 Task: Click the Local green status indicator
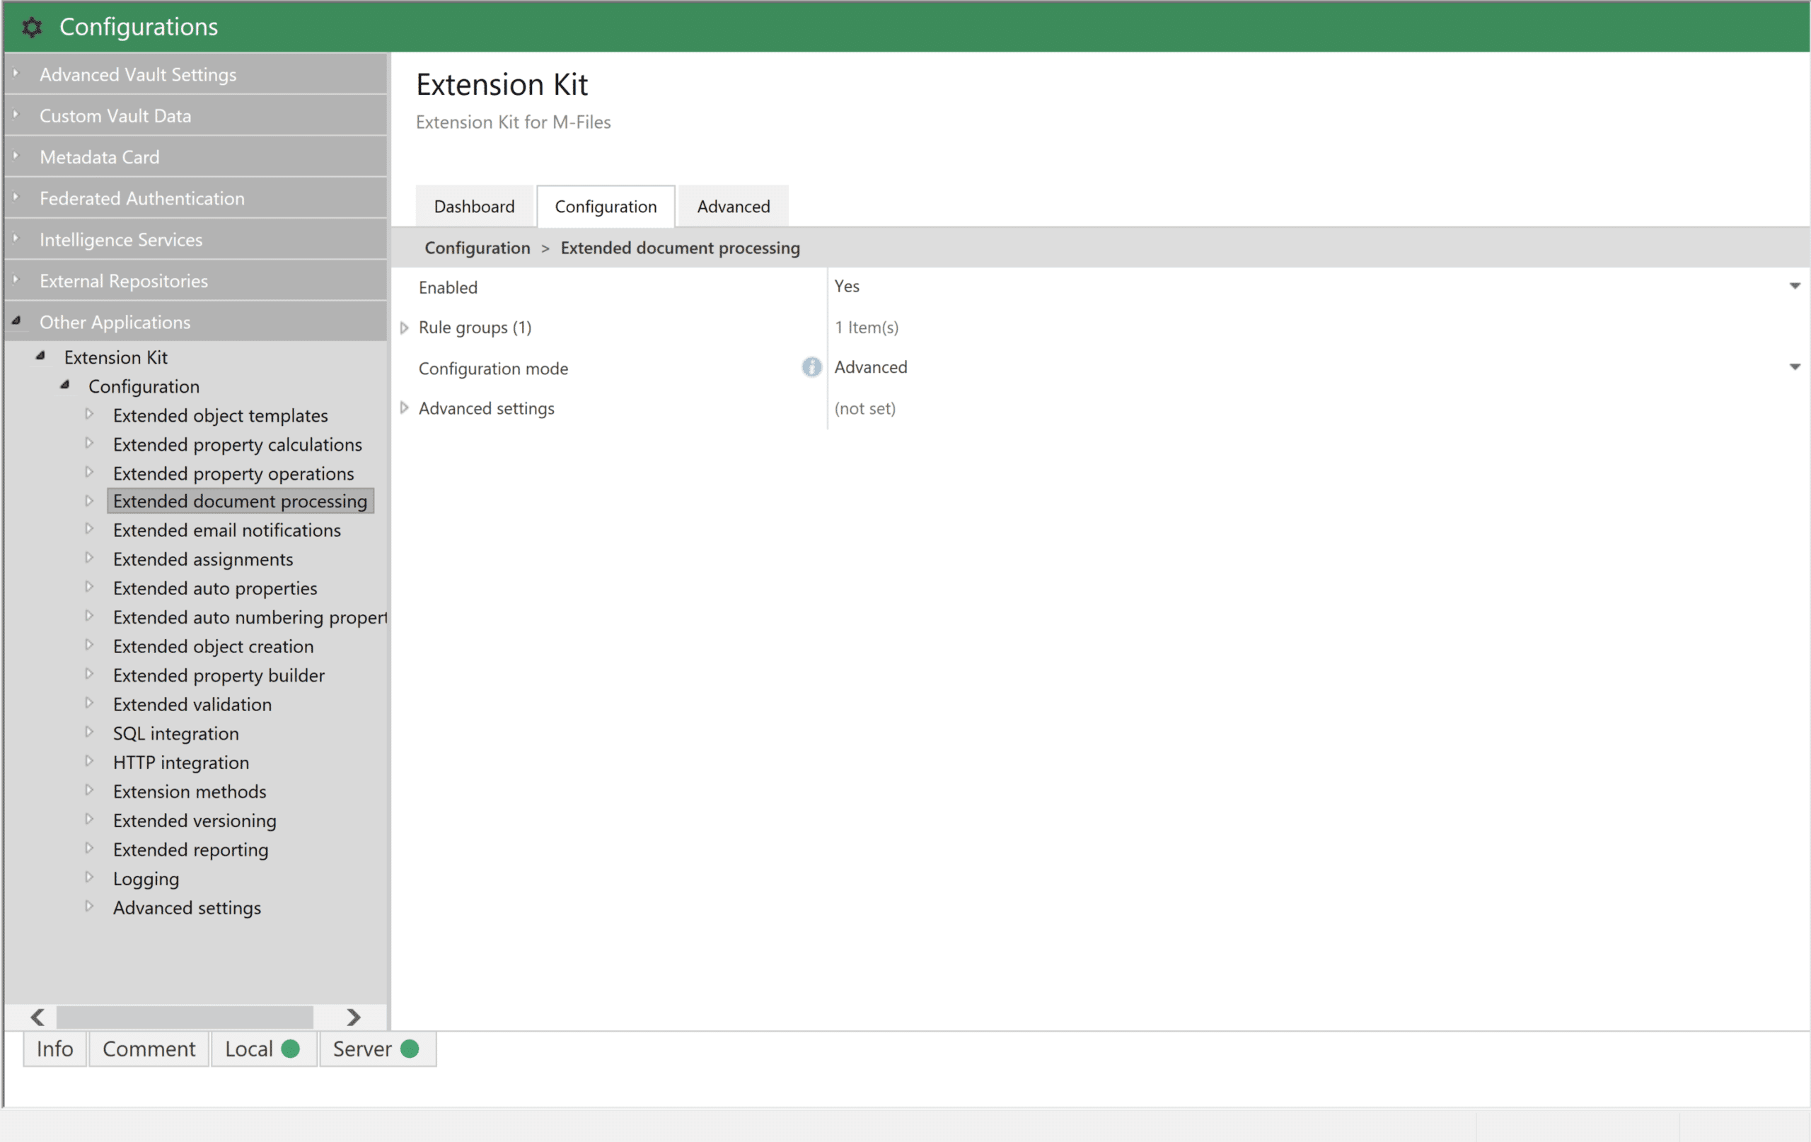click(290, 1049)
